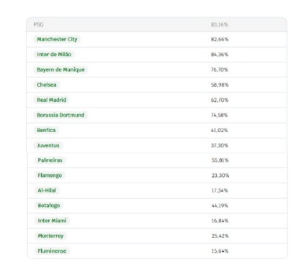Select the Inter Miami team tag
This screenshot has width=296, height=278.
pos(52,221)
